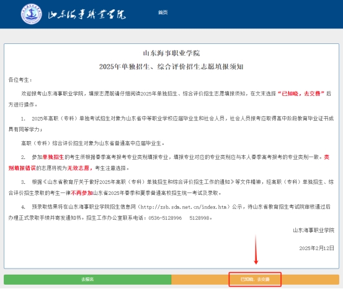
Task: Click the green 去报名 button
Action: click(87, 279)
